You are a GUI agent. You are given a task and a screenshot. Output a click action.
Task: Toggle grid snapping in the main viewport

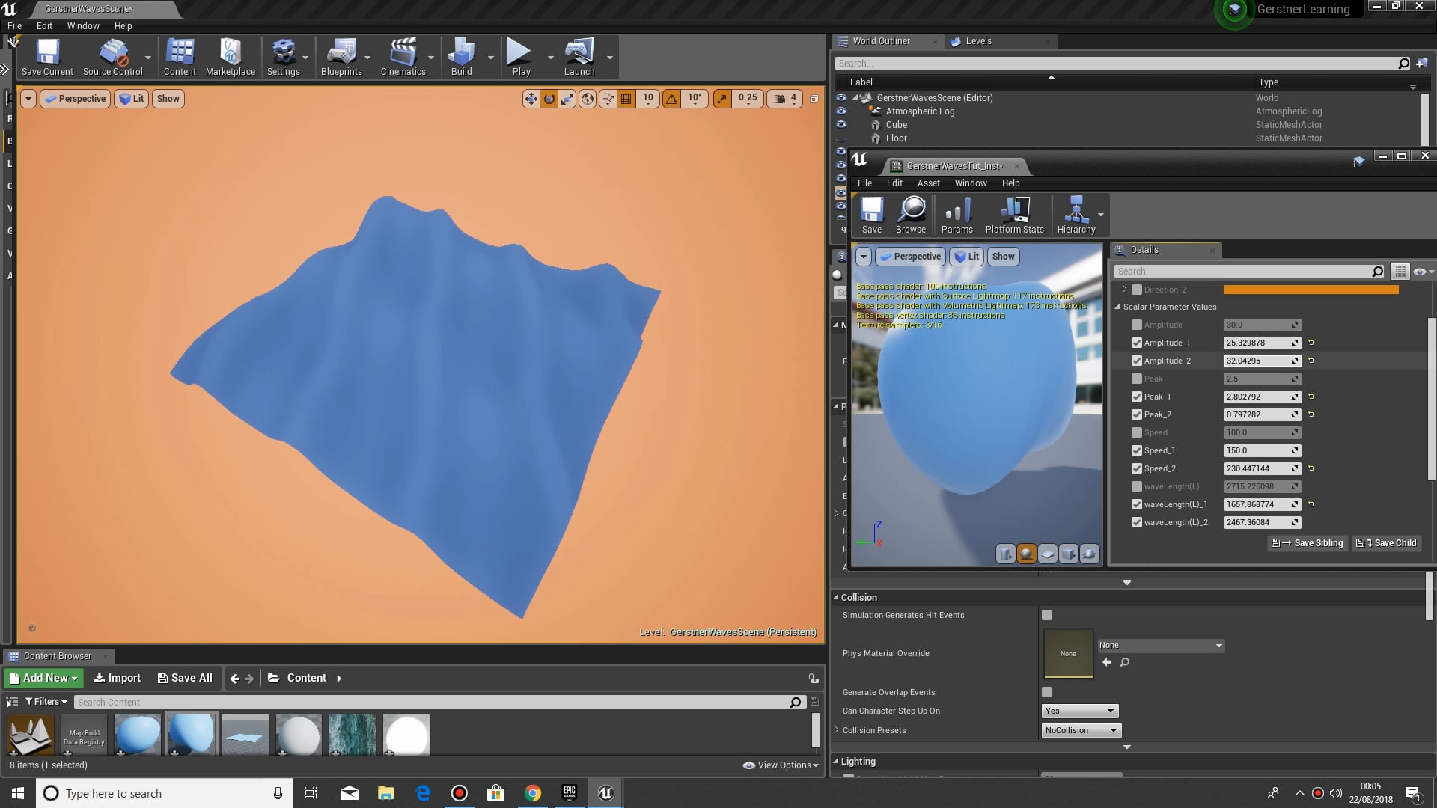coord(626,99)
